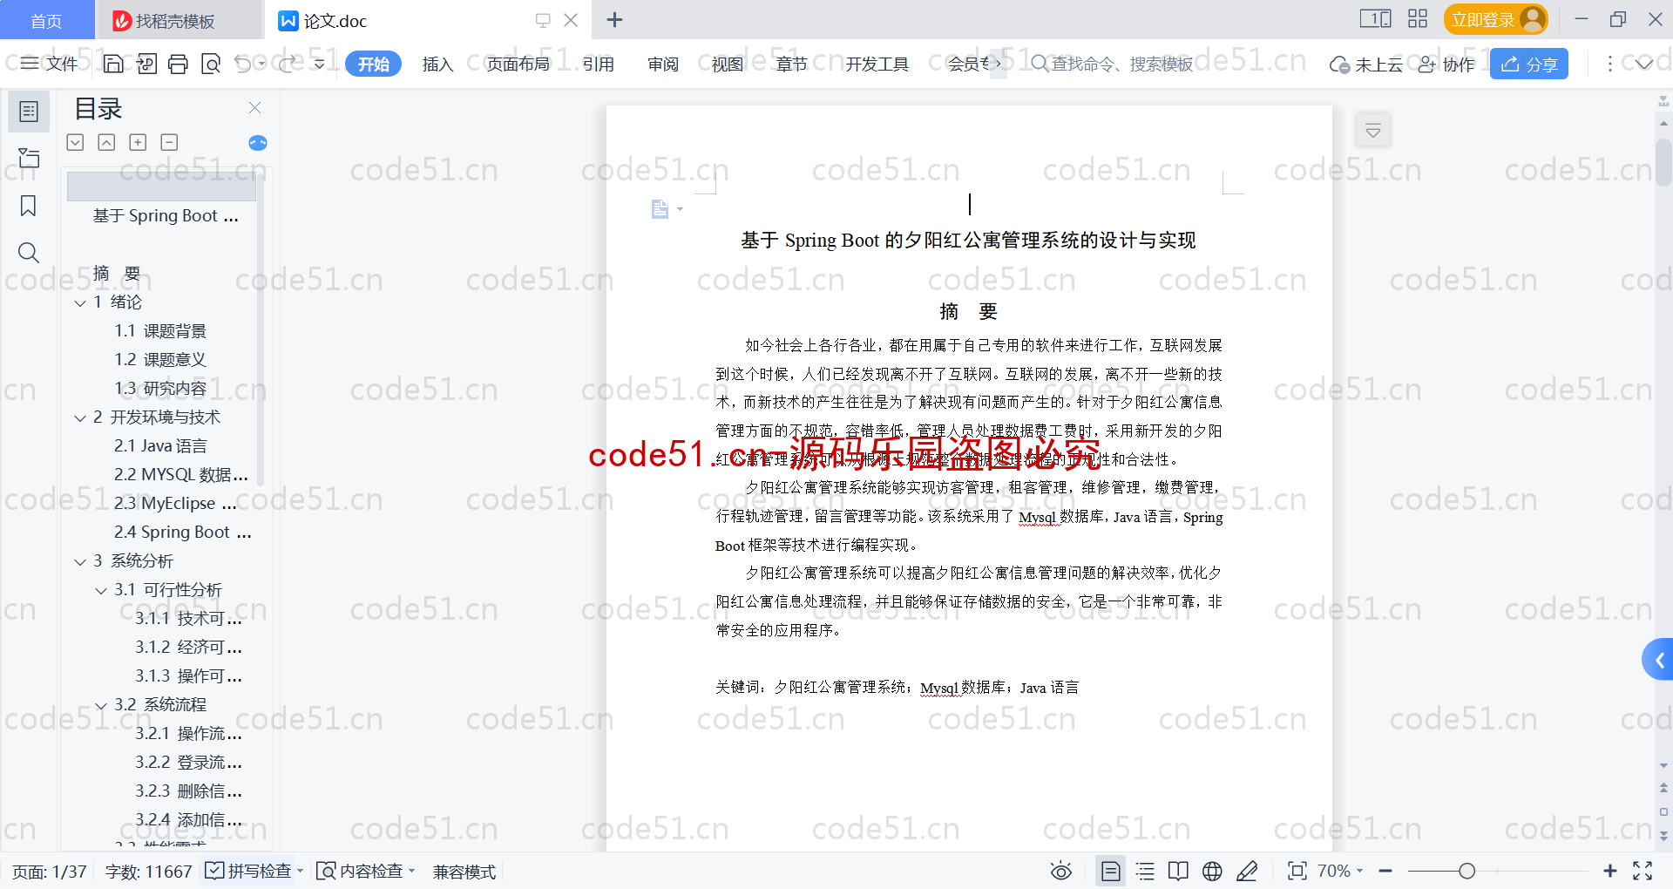The image size is (1673, 889).
Task: Click the Save icon in toolbar
Action: pos(113,64)
